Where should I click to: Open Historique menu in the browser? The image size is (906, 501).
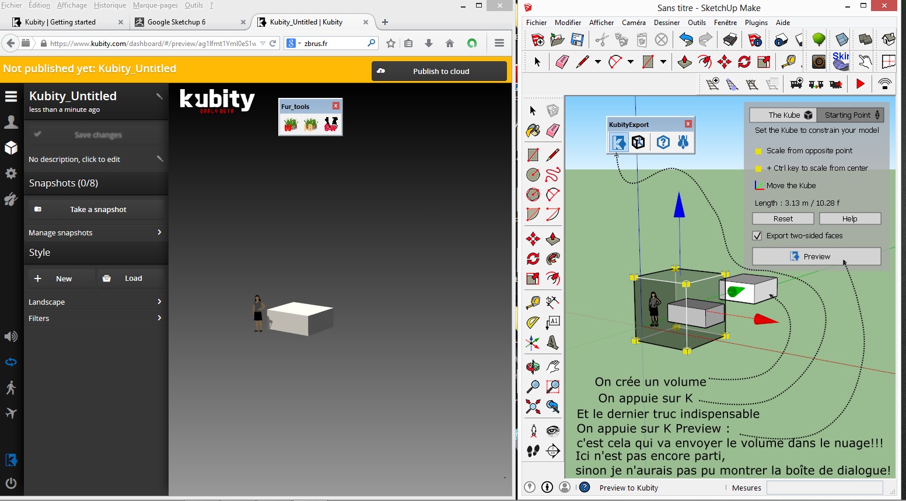click(110, 5)
